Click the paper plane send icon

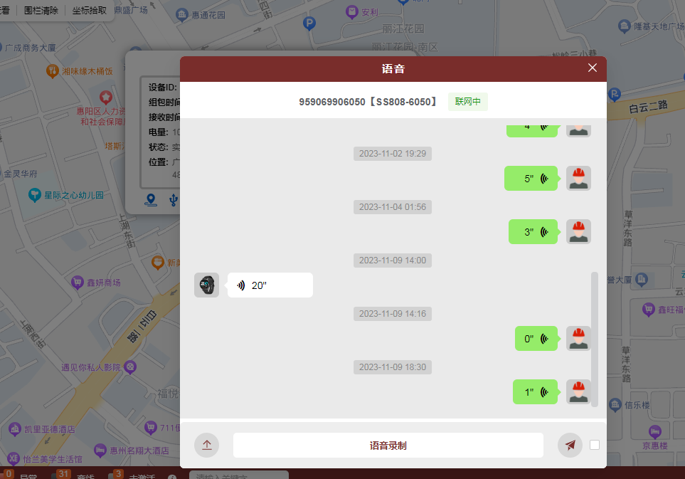[x=570, y=446]
